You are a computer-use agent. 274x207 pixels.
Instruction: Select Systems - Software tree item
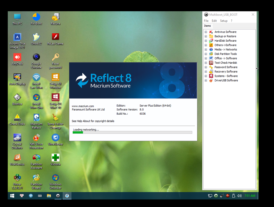(226, 76)
